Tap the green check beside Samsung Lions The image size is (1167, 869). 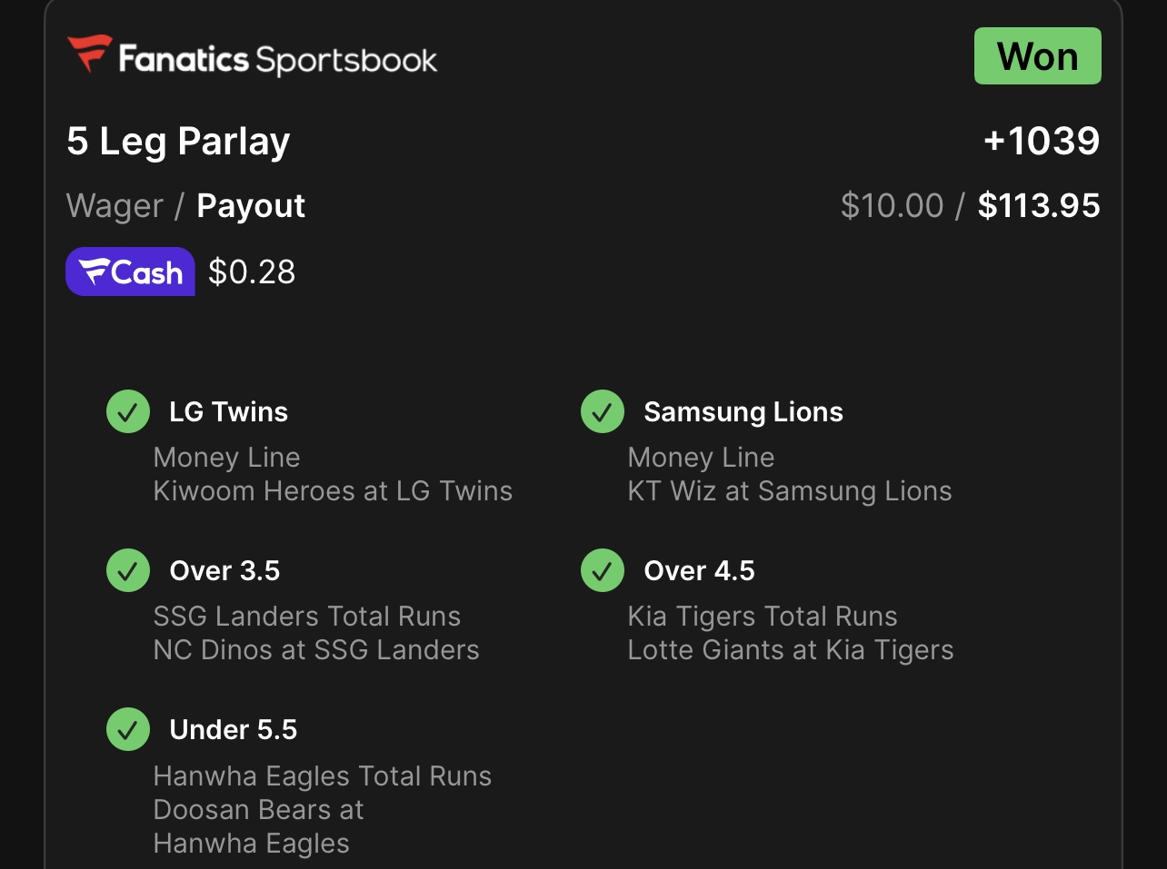click(603, 412)
